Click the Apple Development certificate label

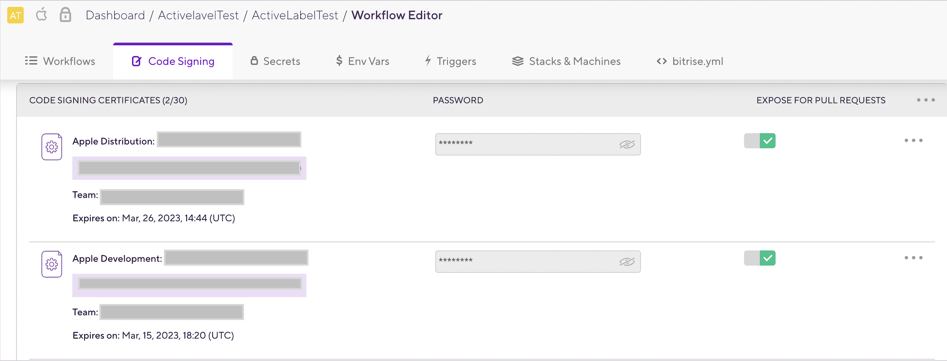117,259
